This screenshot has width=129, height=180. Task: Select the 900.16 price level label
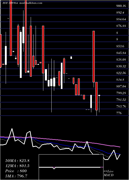(x=121, y=6)
